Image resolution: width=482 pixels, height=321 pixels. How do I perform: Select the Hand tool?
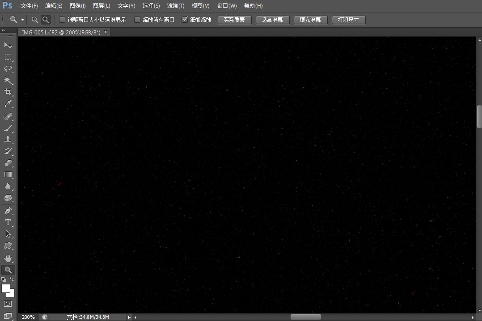[8, 258]
